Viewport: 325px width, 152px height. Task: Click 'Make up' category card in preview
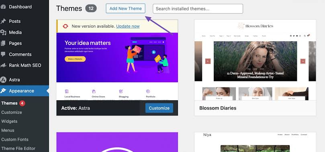click(219, 94)
